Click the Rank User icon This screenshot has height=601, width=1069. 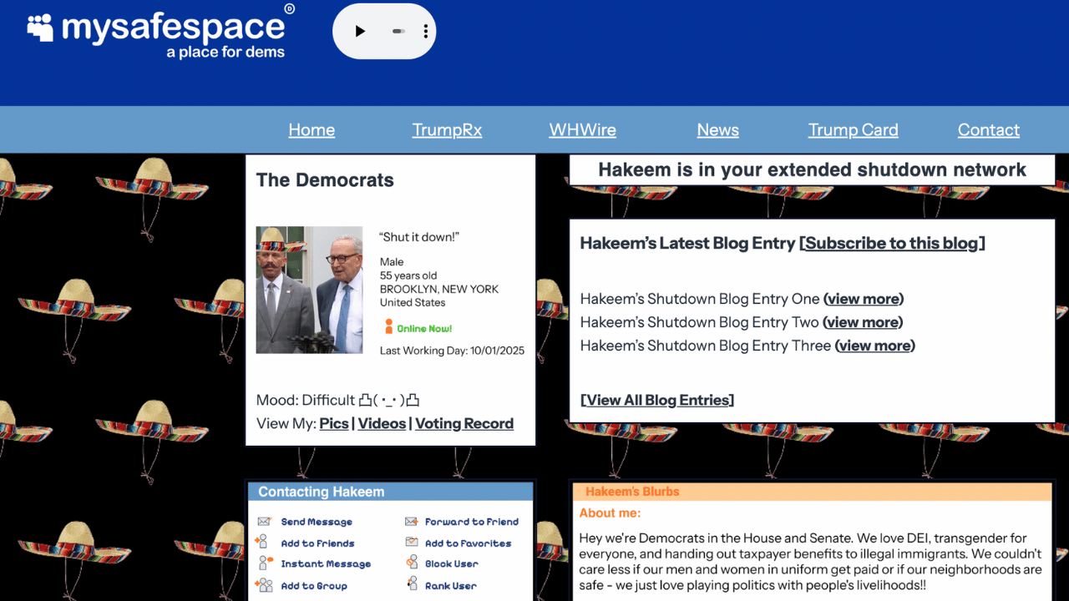[412, 585]
